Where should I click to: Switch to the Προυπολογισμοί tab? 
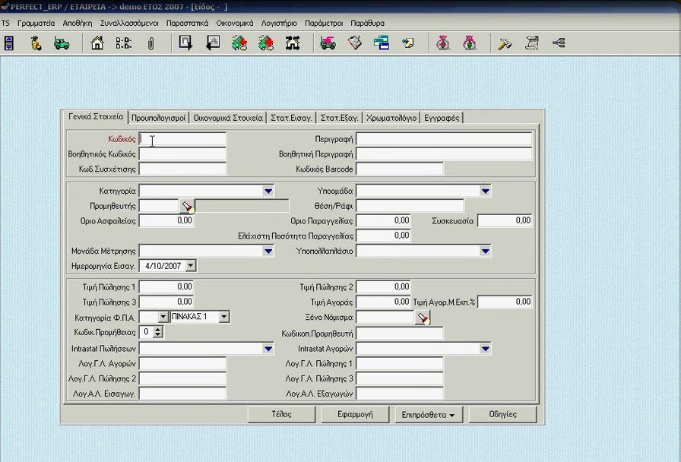159,118
